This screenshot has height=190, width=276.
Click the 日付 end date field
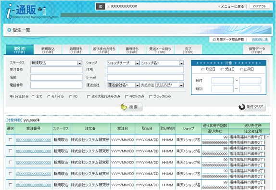[x=250, y=81]
